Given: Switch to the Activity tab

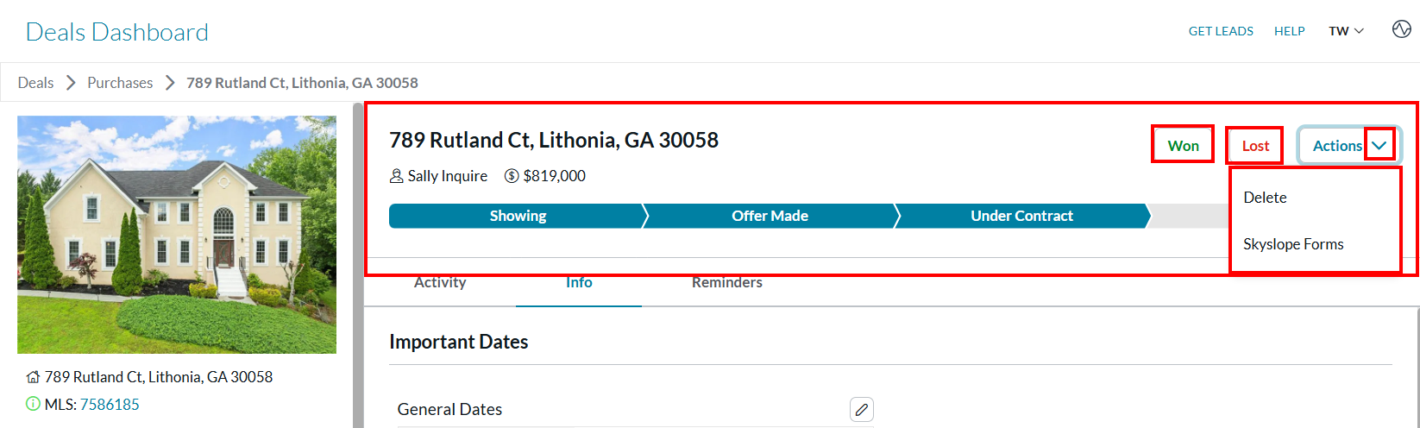Looking at the screenshot, I should (x=440, y=282).
